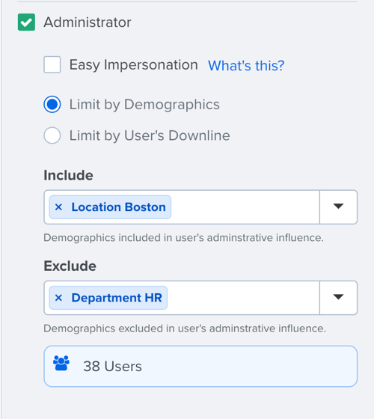The height and width of the screenshot is (419, 374).
Task: Expand the Include demographics dropdown arrow
Action: [x=338, y=207]
